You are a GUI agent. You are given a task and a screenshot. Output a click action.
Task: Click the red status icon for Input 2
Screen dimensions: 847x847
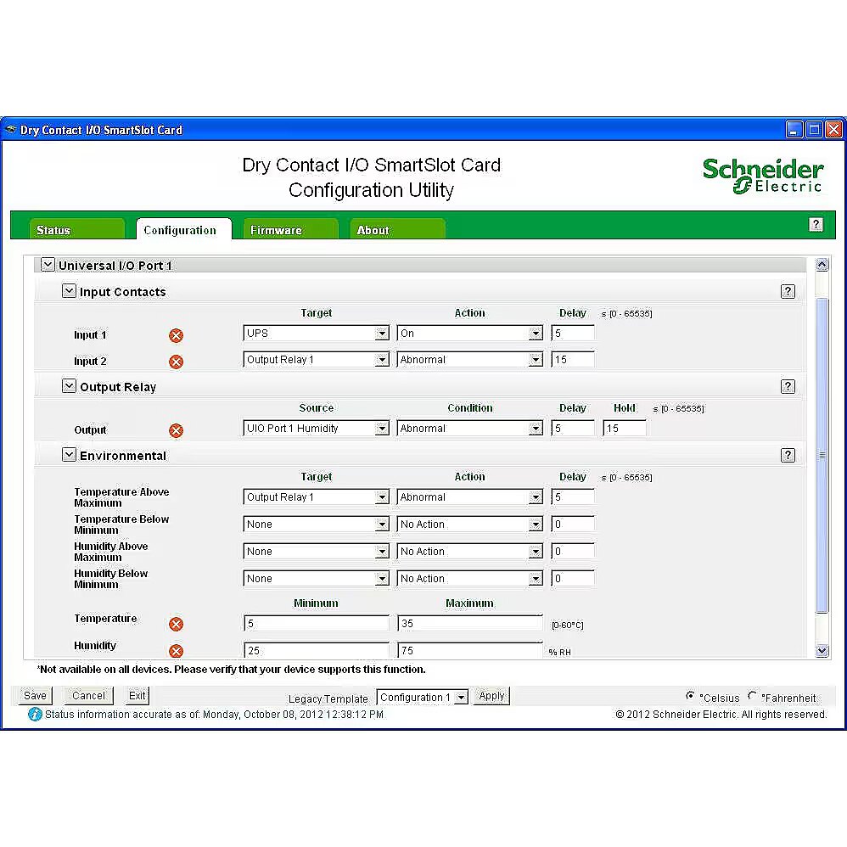click(176, 362)
